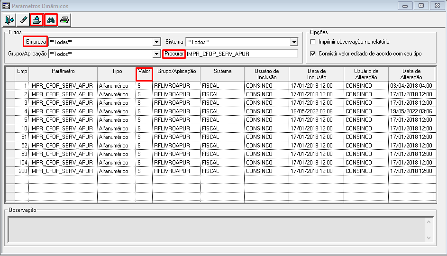Screen dimensions: 447x256
Task: Click the Usuário de Inclusão column header
Action: click(x=266, y=74)
